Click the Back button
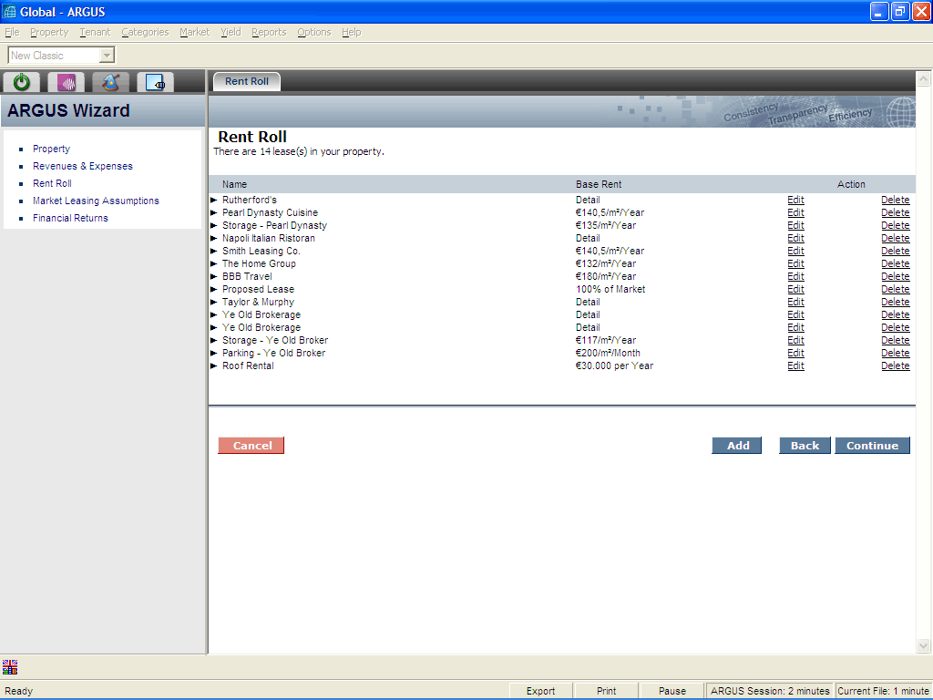933x700 pixels. pos(805,445)
